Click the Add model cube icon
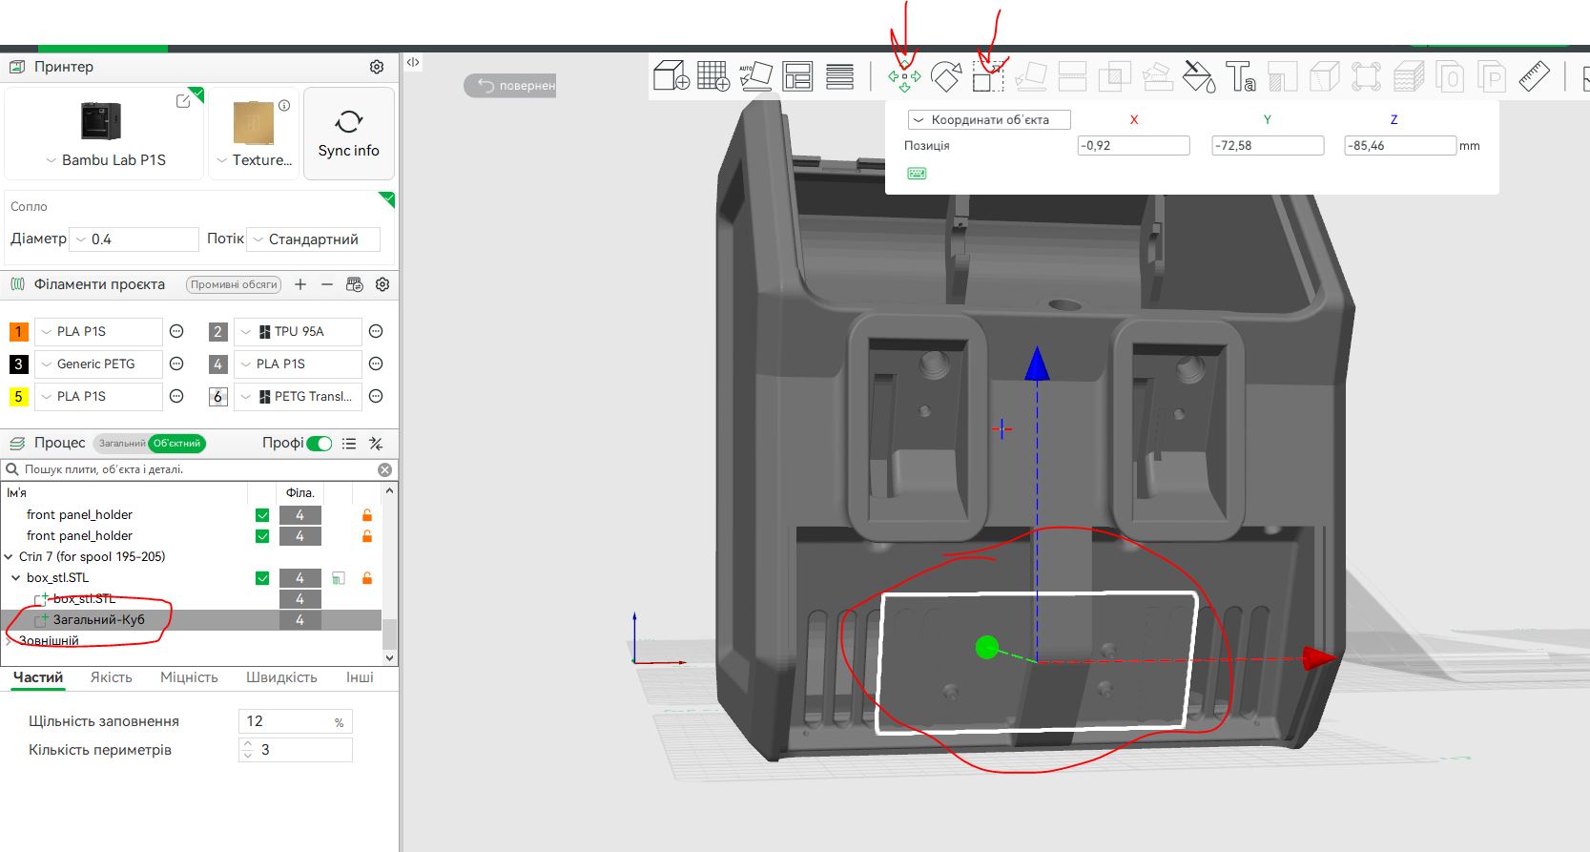Image resolution: width=1590 pixels, height=852 pixels. click(671, 75)
